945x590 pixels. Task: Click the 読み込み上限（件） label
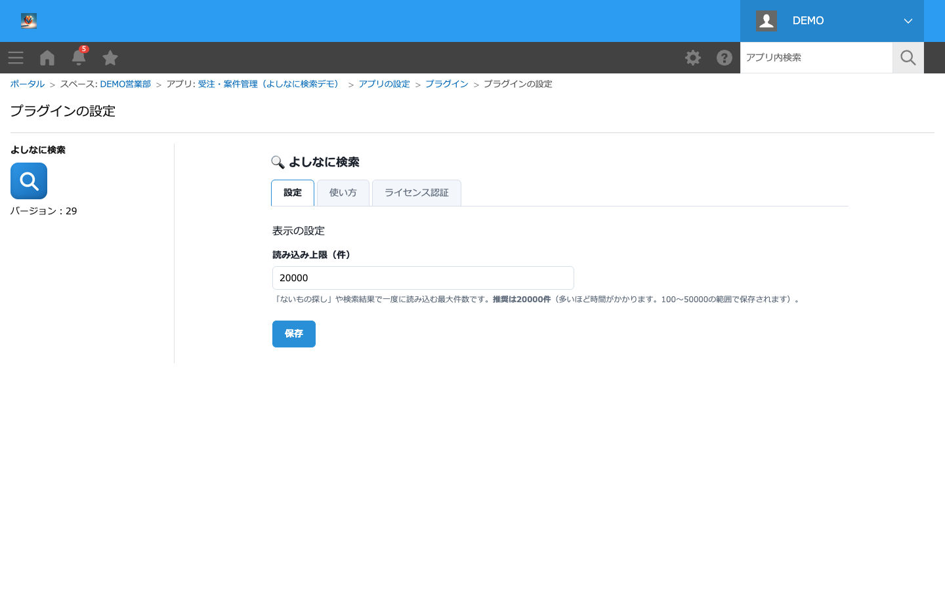[312, 255]
